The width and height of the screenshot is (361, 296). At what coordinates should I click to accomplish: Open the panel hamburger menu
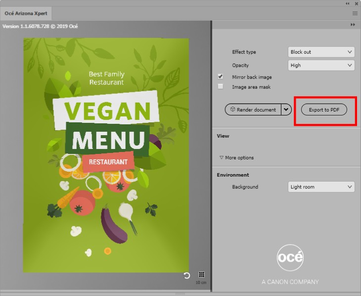tap(355, 13)
